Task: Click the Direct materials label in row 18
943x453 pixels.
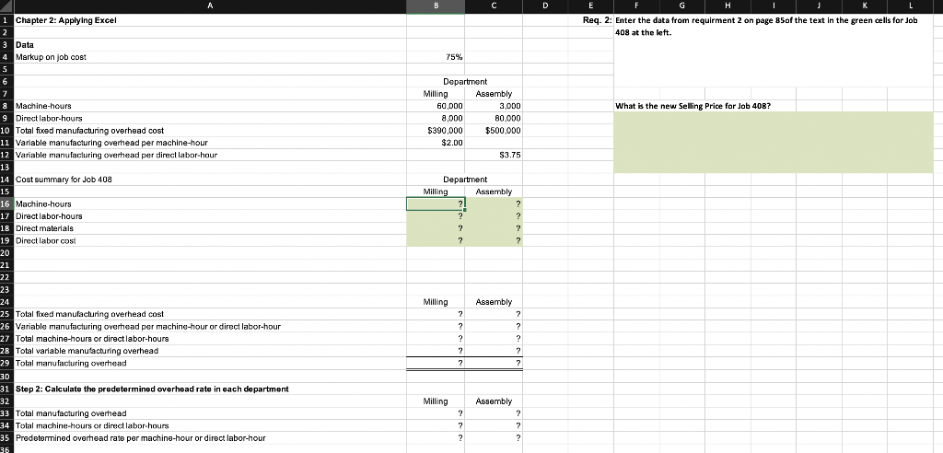Action: pos(45,228)
